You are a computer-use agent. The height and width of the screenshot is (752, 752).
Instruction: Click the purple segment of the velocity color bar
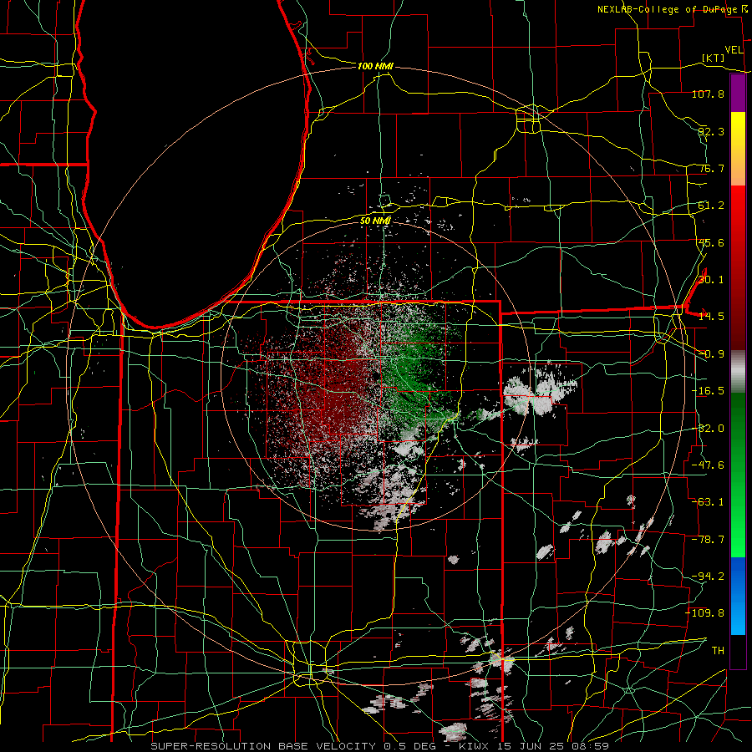[x=738, y=94]
